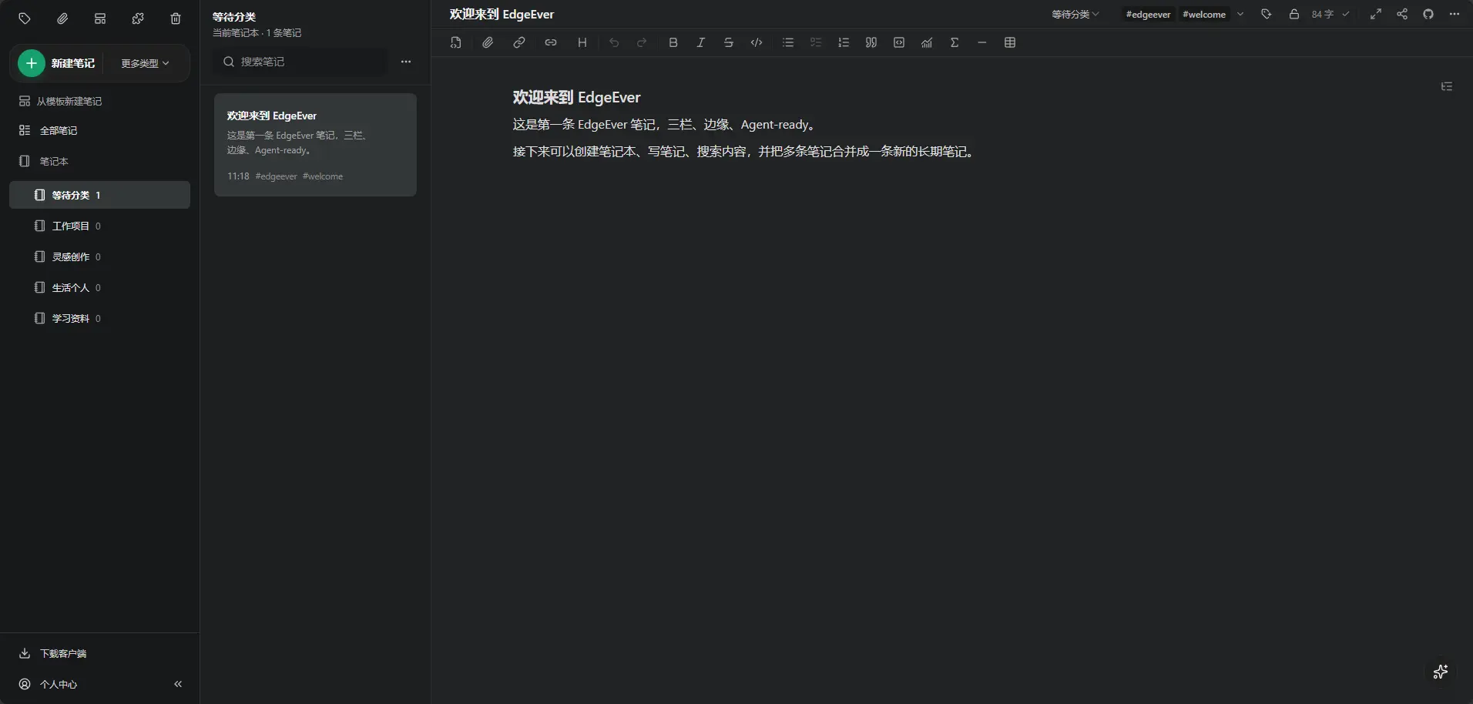Open the editor more options menu

coord(1455,14)
